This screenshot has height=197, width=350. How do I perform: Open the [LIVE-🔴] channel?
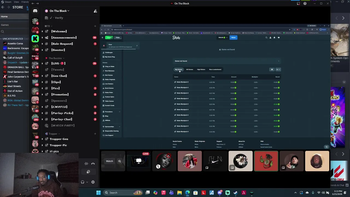click(58, 63)
